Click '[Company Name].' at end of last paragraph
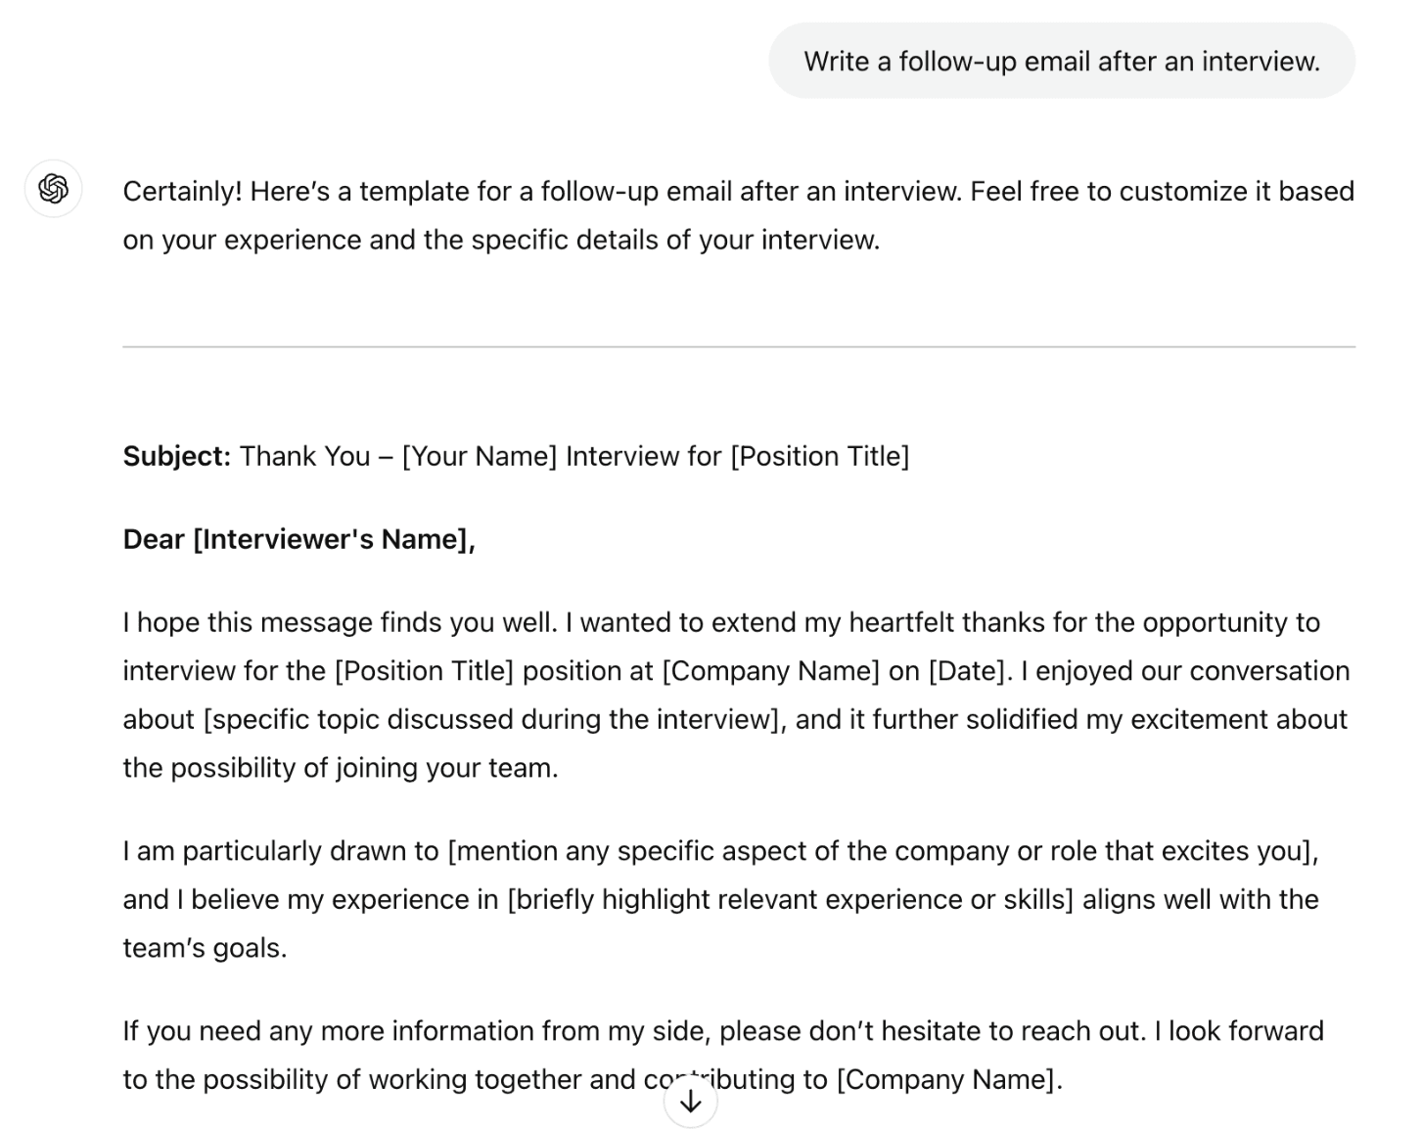The height and width of the screenshot is (1129, 1421). tap(949, 1079)
